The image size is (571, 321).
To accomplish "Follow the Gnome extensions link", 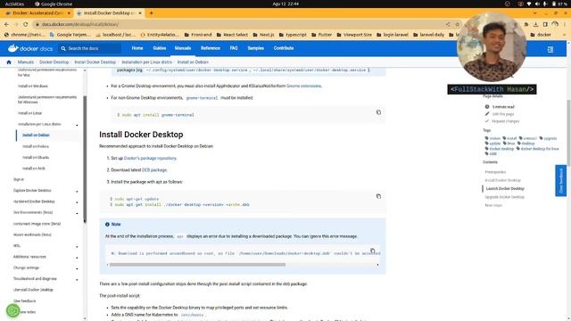I will tap(303, 86).
